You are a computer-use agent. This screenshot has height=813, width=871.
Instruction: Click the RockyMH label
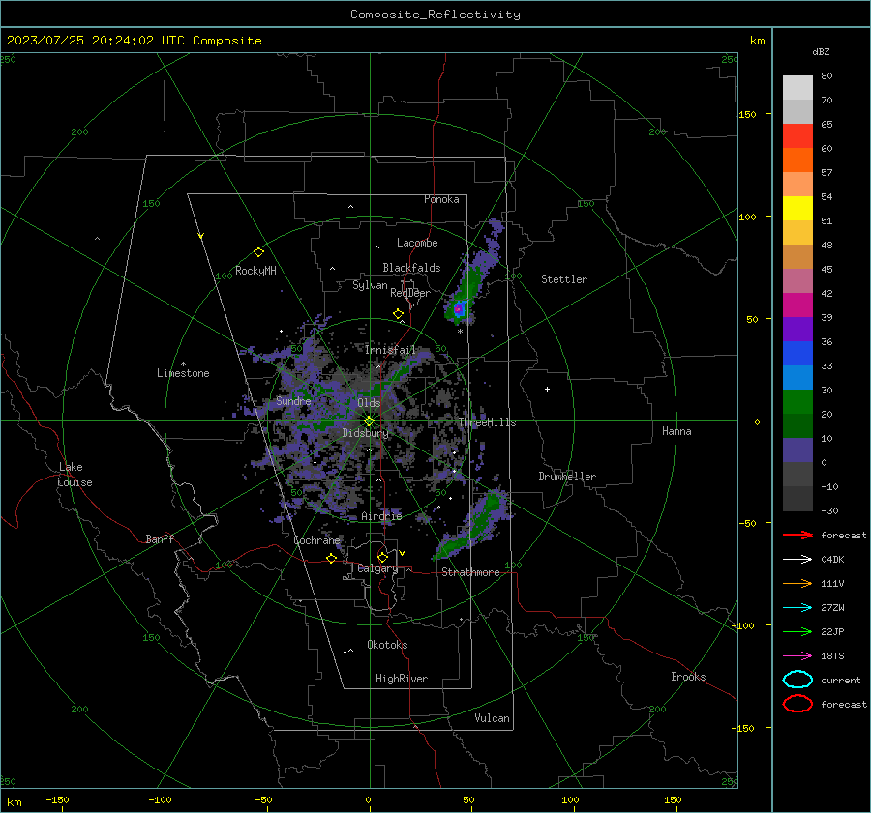click(x=255, y=271)
